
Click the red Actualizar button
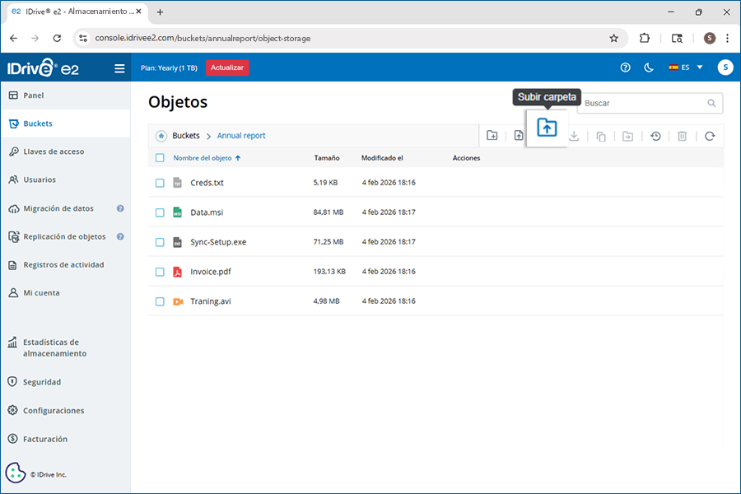(x=227, y=68)
